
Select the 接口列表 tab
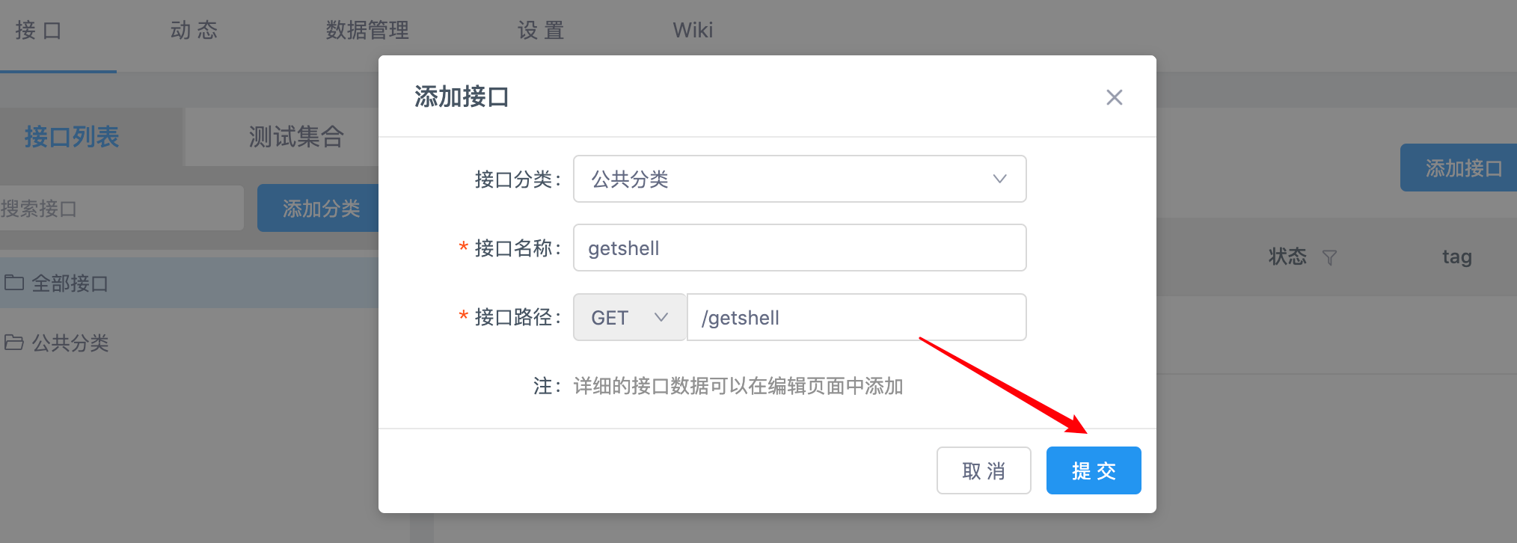pos(72,137)
